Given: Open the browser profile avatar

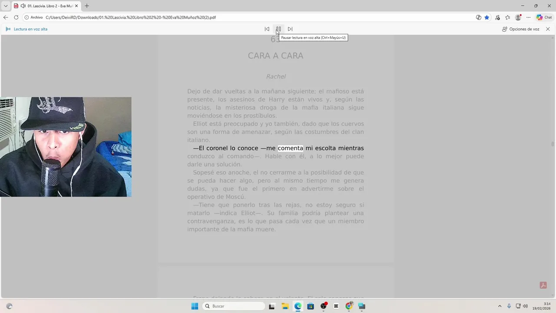Looking at the screenshot, I should [518, 17].
